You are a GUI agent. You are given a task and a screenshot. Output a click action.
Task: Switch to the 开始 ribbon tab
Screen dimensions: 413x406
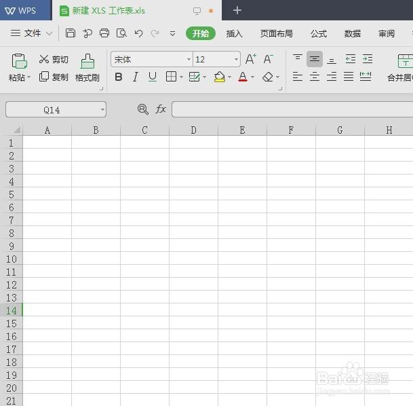[x=201, y=33]
